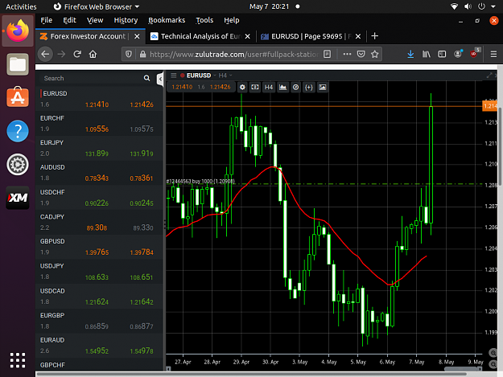Open a new browser tab

(375, 36)
